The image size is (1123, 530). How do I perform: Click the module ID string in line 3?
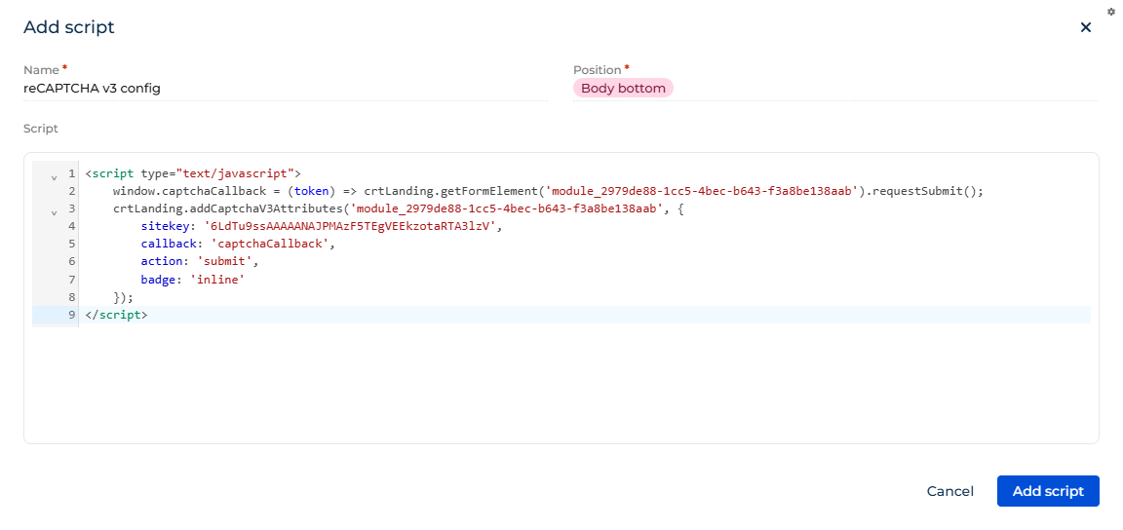pyautogui.click(x=508, y=209)
